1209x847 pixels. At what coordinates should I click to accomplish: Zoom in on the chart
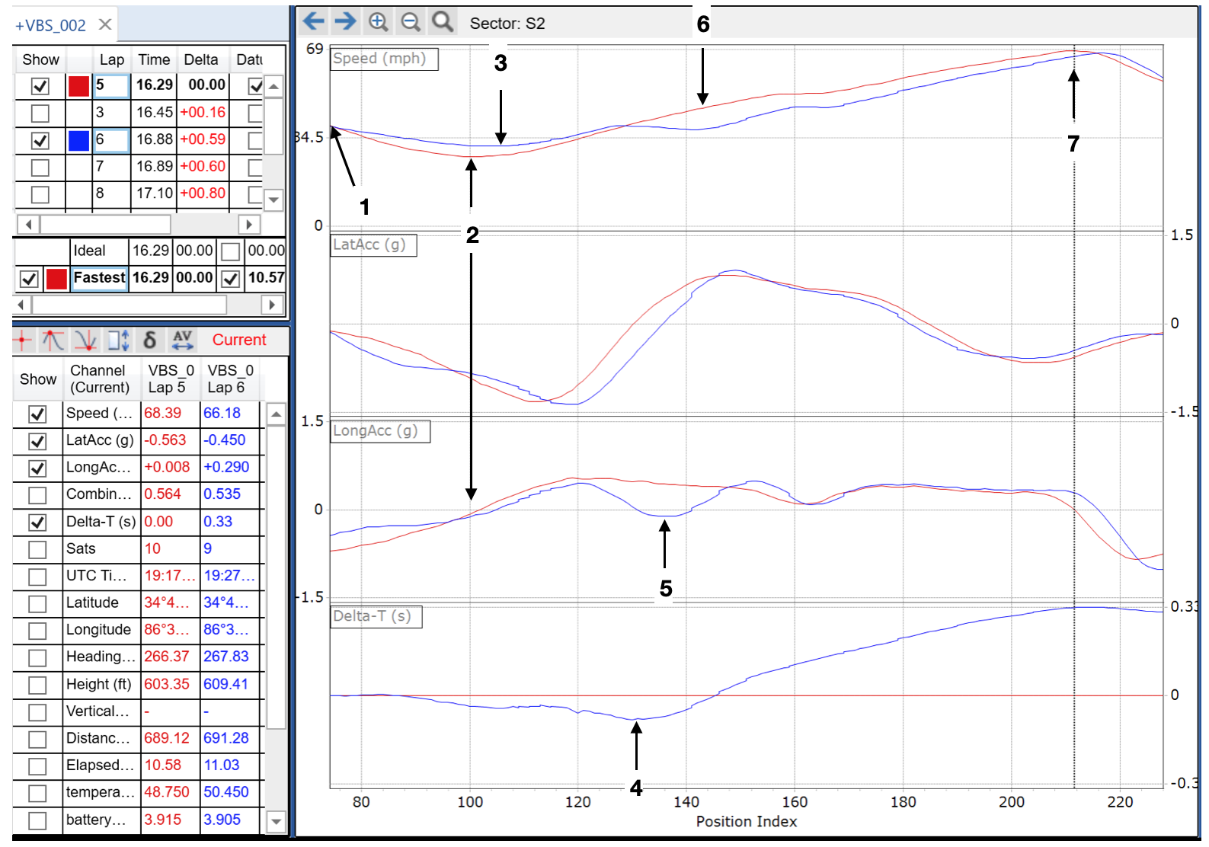click(x=378, y=22)
